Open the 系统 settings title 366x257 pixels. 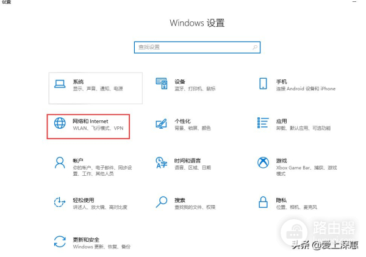click(x=78, y=82)
